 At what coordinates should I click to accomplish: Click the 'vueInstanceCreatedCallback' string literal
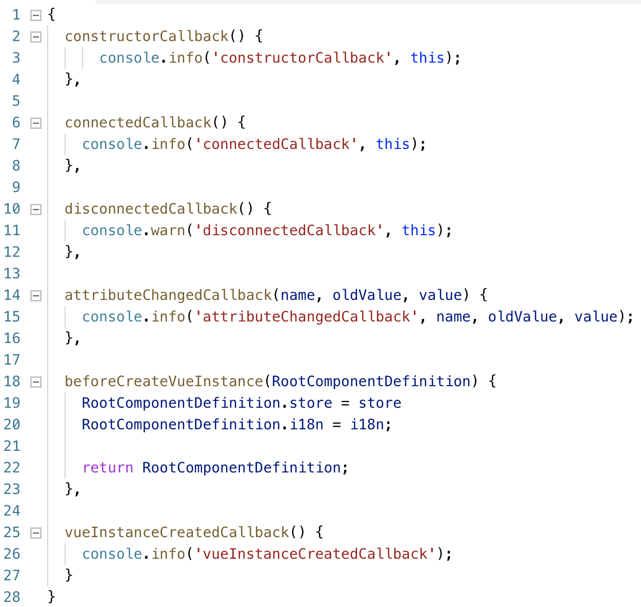[x=315, y=554]
